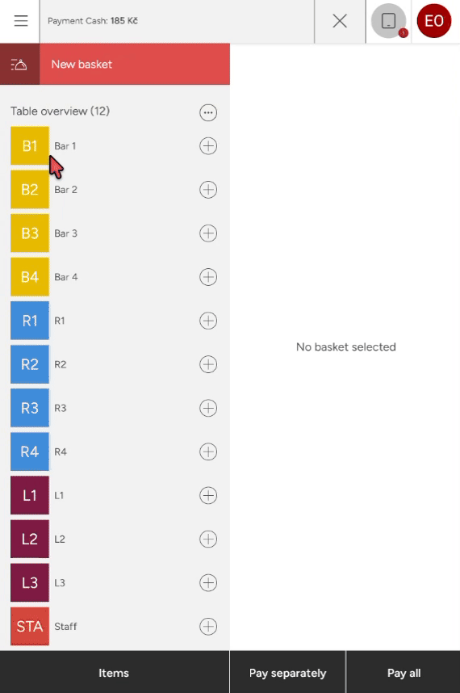Select the red STA staff tile
Viewport: 460px width, 693px height.
pos(30,626)
